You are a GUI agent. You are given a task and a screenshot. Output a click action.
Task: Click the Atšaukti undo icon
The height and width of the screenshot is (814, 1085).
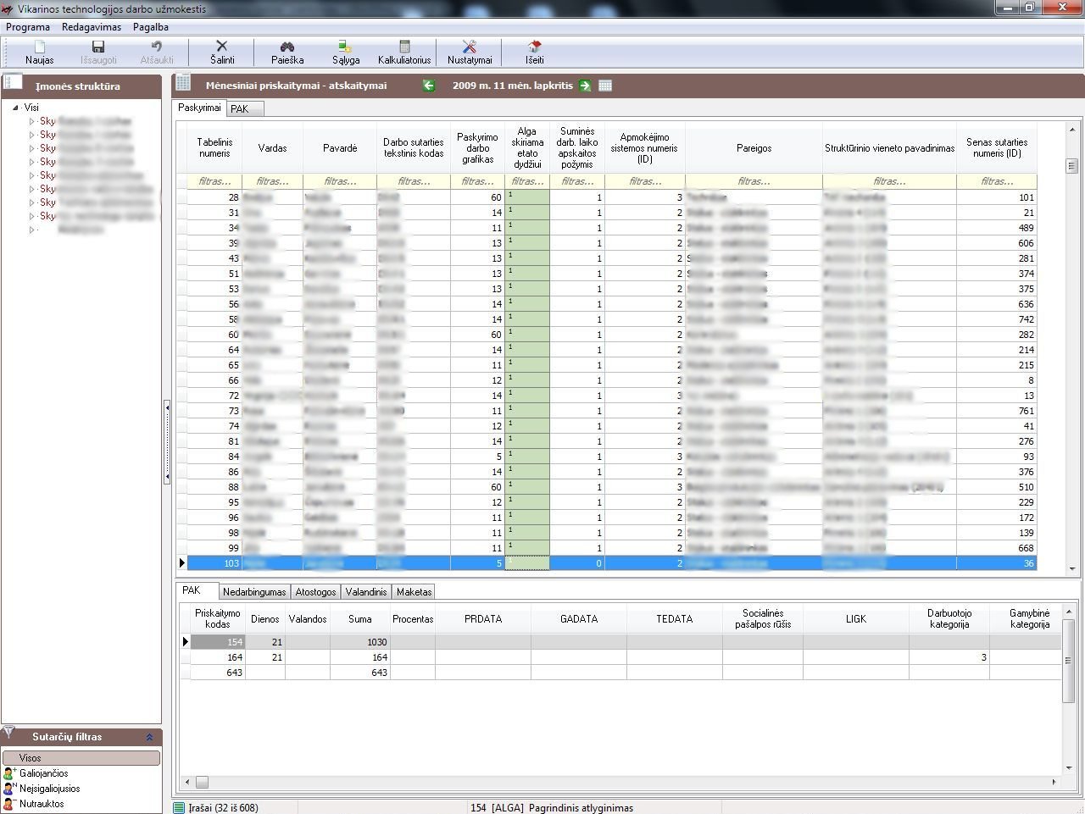(157, 53)
